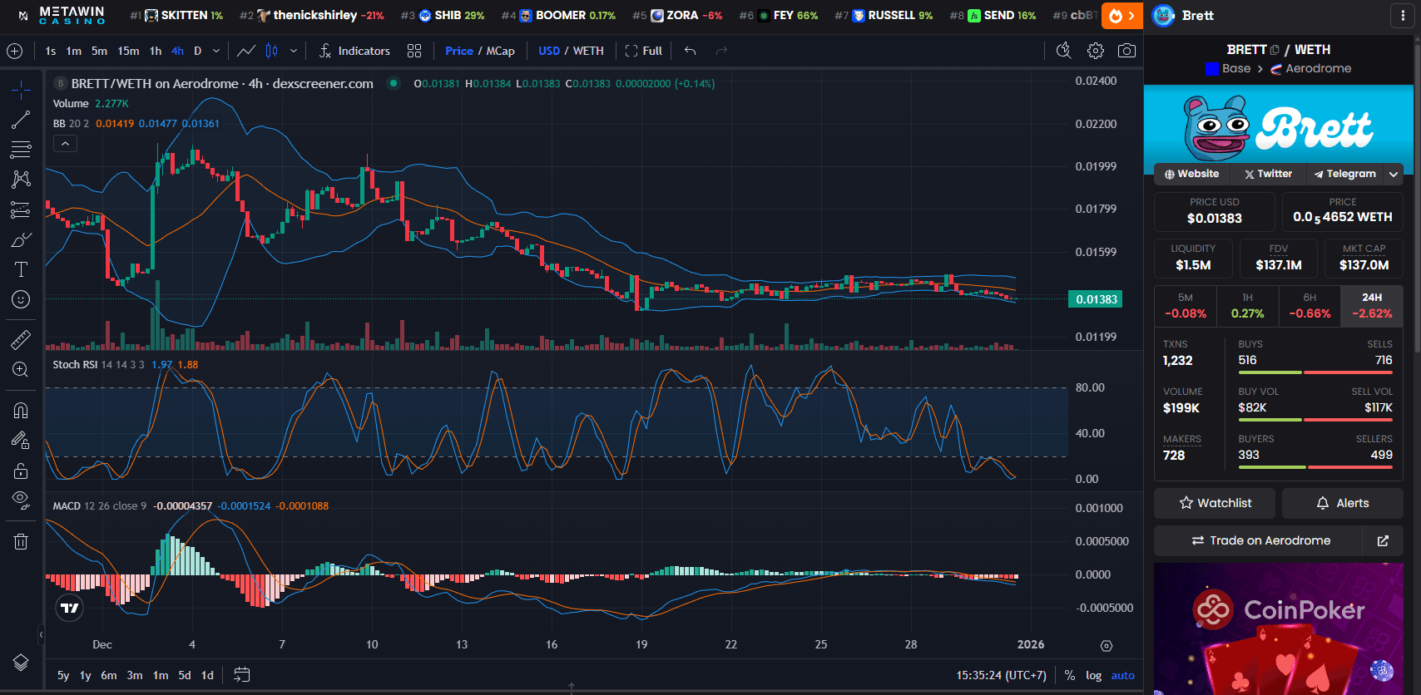Expand more social links chevron
The width and height of the screenshot is (1421, 695).
tap(1394, 175)
